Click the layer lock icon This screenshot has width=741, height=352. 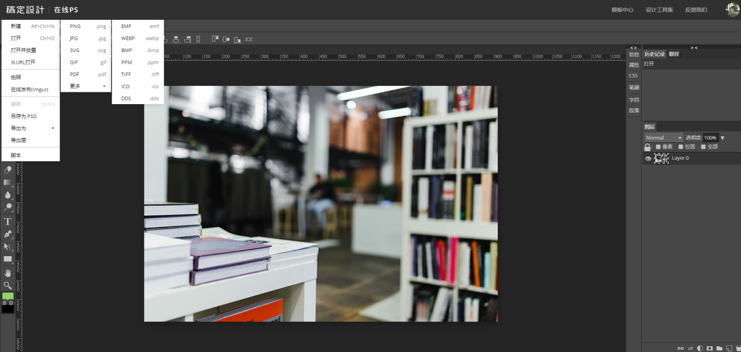pos(647,147)
